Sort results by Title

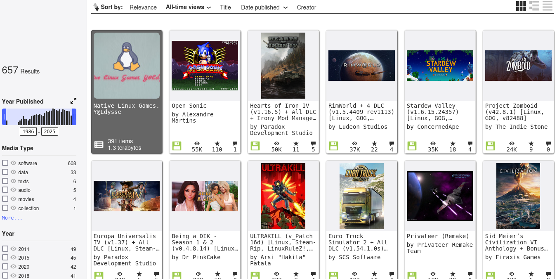(225, 7)
